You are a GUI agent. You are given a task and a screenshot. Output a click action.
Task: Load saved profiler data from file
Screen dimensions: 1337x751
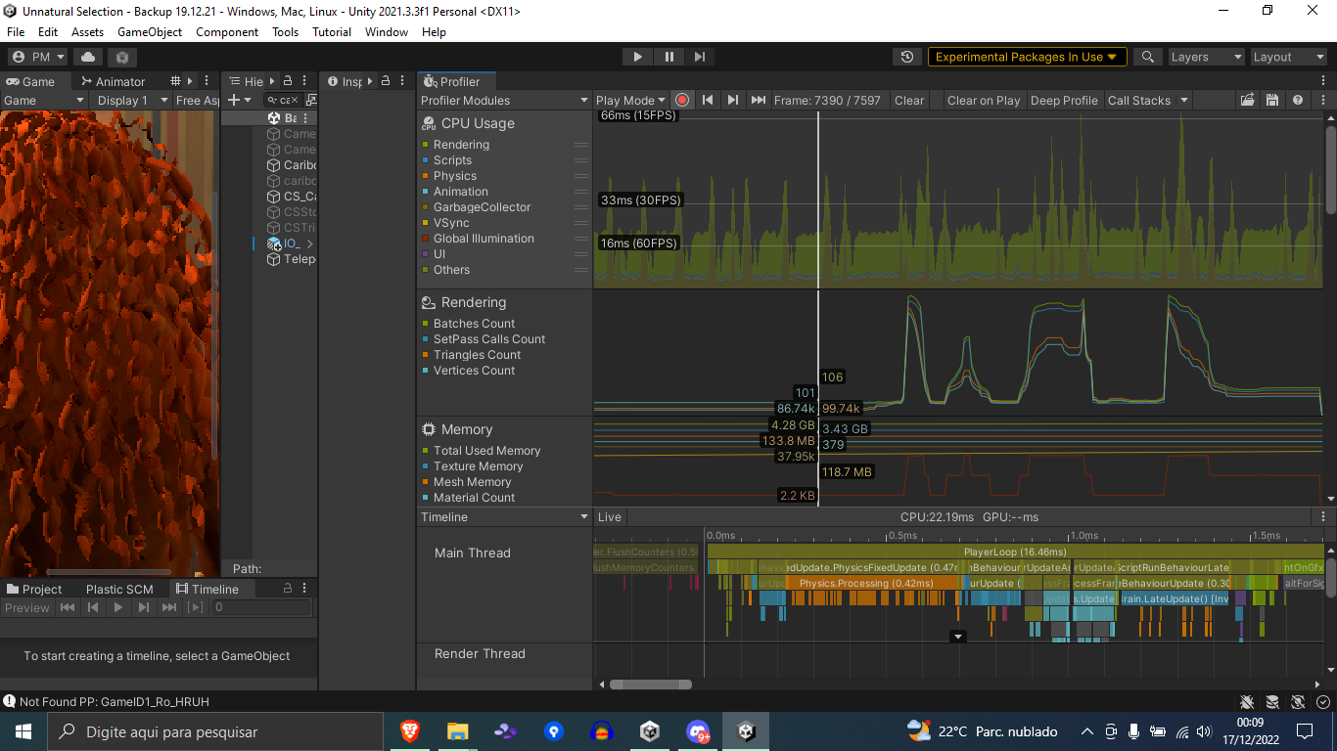point(1247,100)
